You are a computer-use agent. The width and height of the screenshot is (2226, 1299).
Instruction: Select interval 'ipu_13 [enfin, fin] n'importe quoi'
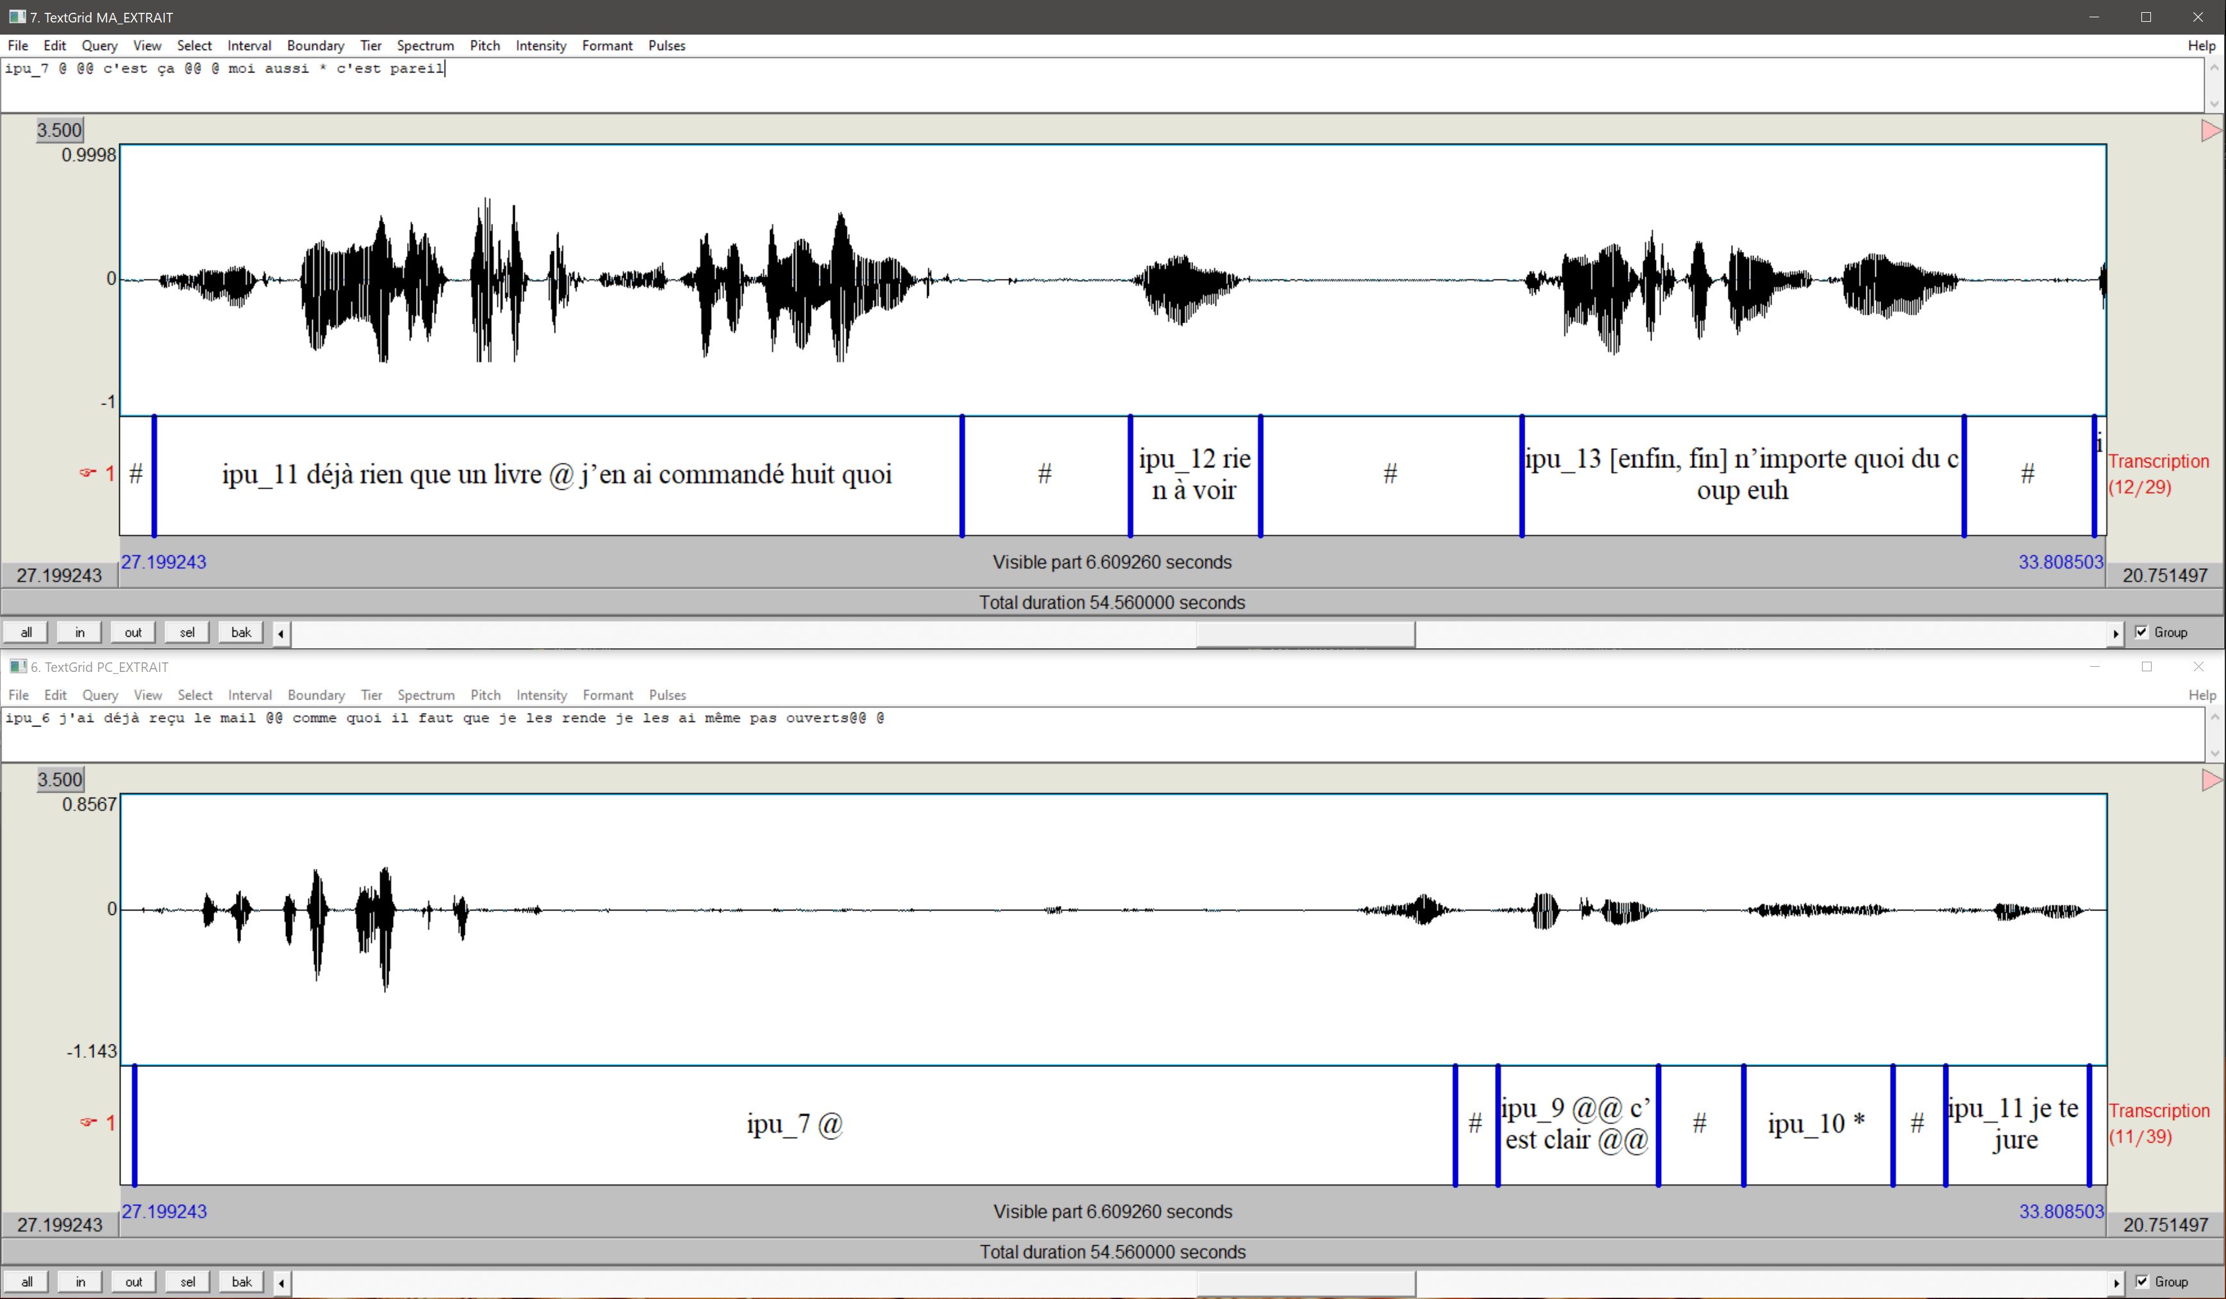(1742, 475)
